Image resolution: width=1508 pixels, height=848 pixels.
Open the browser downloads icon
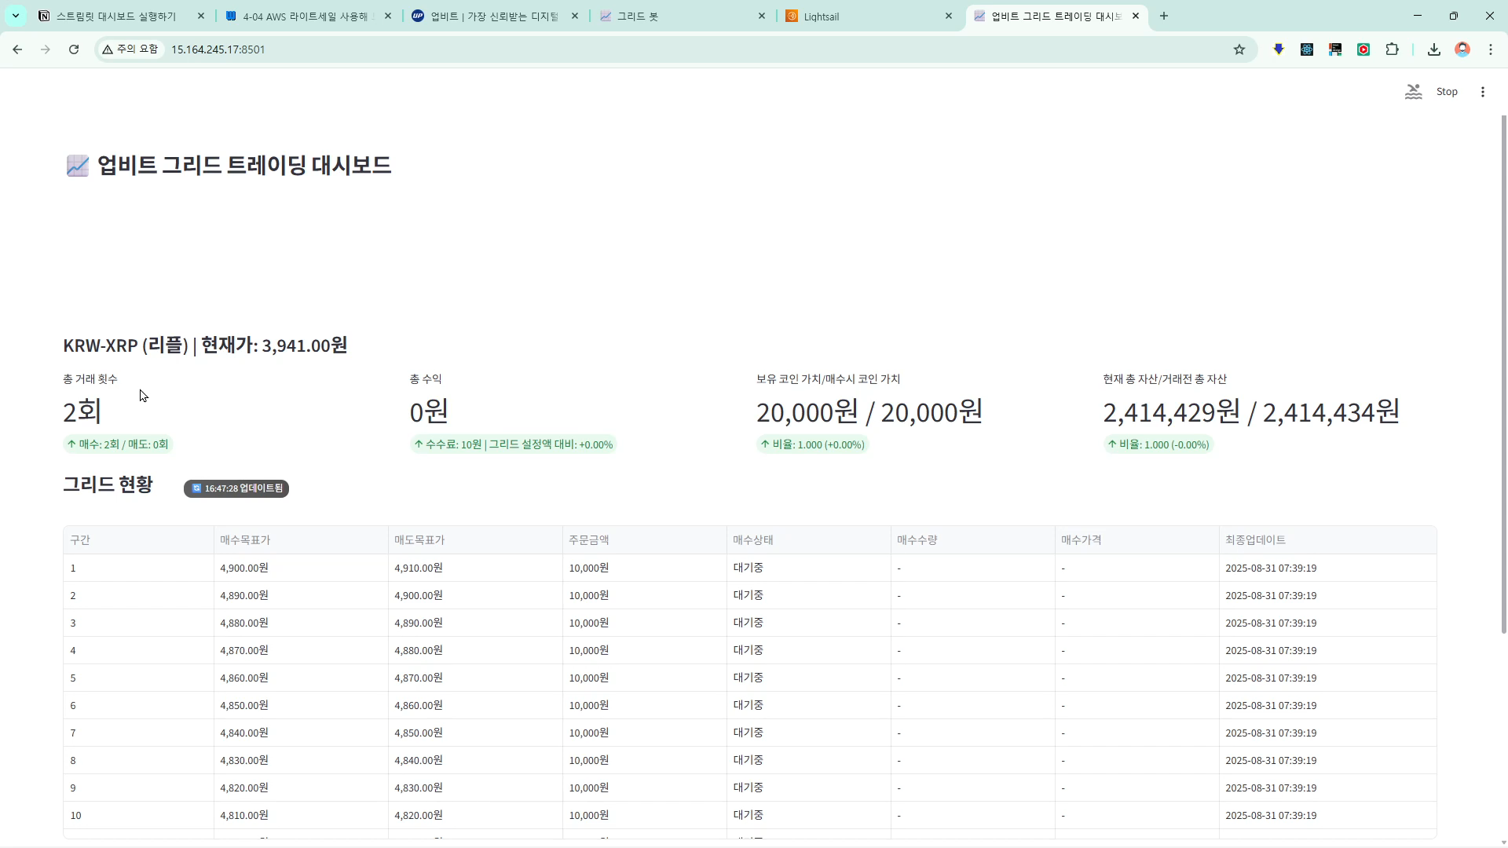1434,49
